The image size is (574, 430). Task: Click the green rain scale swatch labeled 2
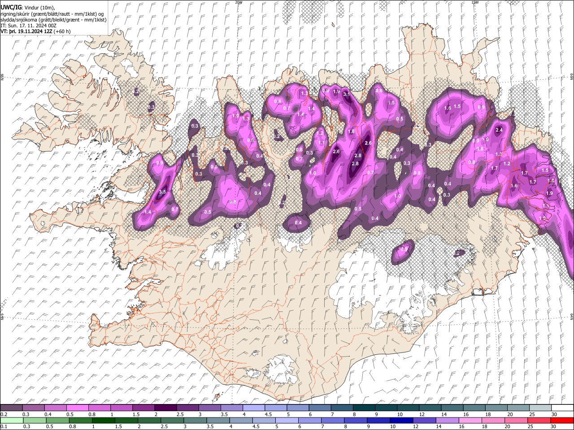point(149,420)
